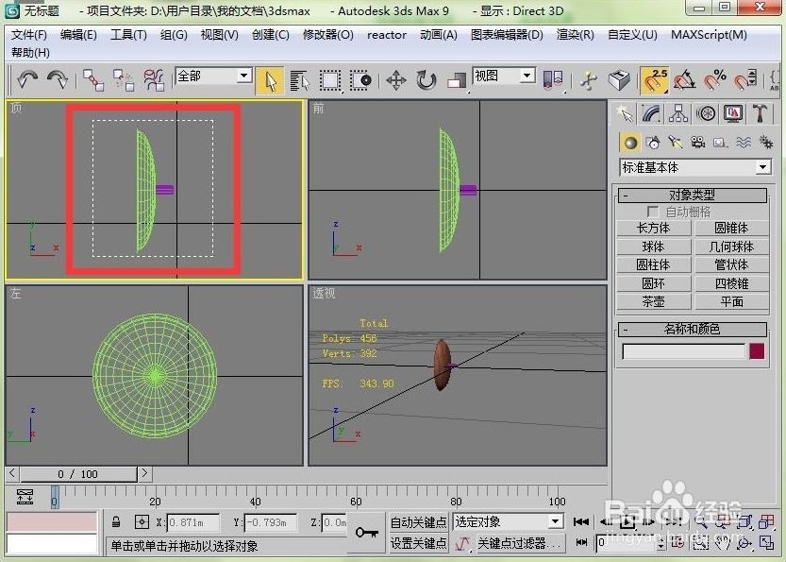
Task: Select the Helpers category icon
Action: pyautogui.click(x=720, y=143)
